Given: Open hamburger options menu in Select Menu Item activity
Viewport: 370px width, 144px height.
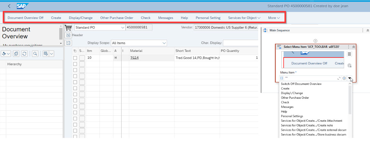Looking at the screenshot, I should (x=349, y=54).
